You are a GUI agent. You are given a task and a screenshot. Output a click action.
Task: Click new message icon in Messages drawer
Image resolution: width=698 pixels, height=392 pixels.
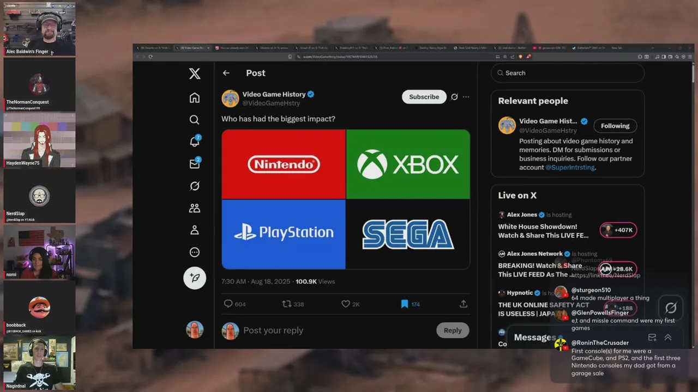pos(652,338)
